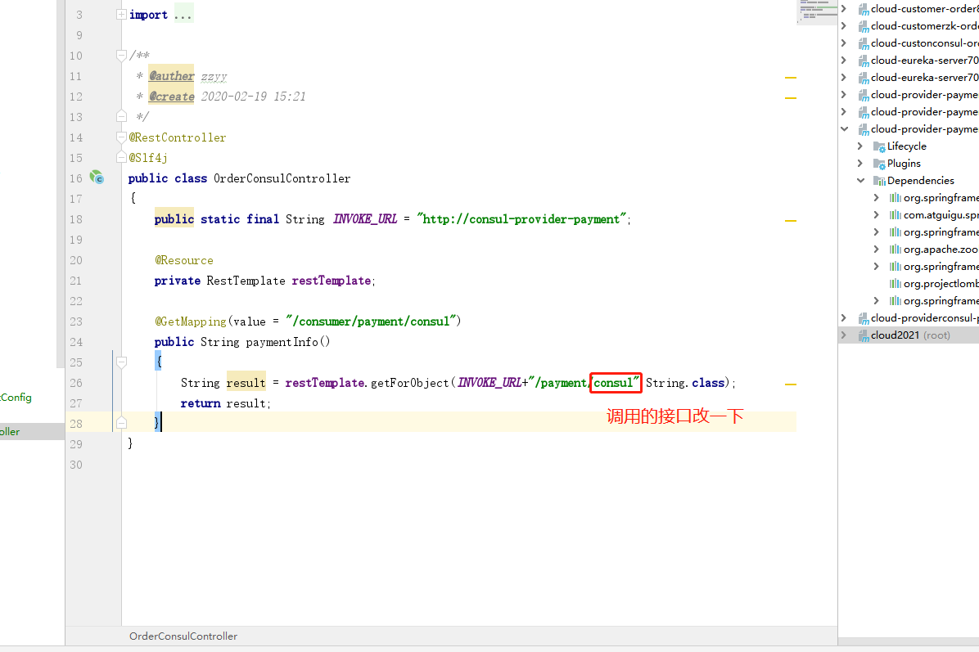Click the result variable on line 26

point(246,383)
